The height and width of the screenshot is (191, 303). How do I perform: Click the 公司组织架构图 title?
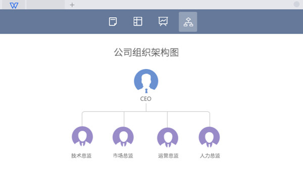[x=146, y=52]
